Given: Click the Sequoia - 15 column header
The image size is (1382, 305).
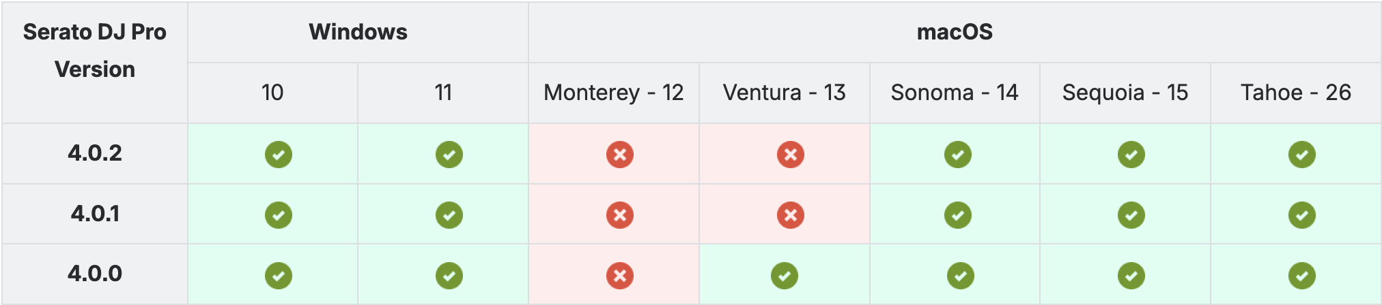Looking at the screenshot, I should click(1125, 93).
